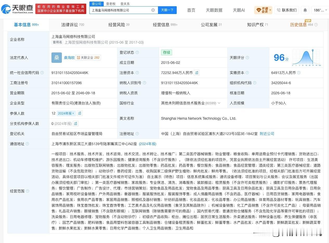Click help icon next to 注册地址
Screen dimensions: 329x243
(137, 134)
